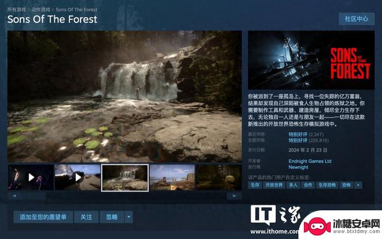The height and width of the screenshot is (239, 382).
Task: Play the second beach trailer thumbnail
Action: tap(78, 177)
